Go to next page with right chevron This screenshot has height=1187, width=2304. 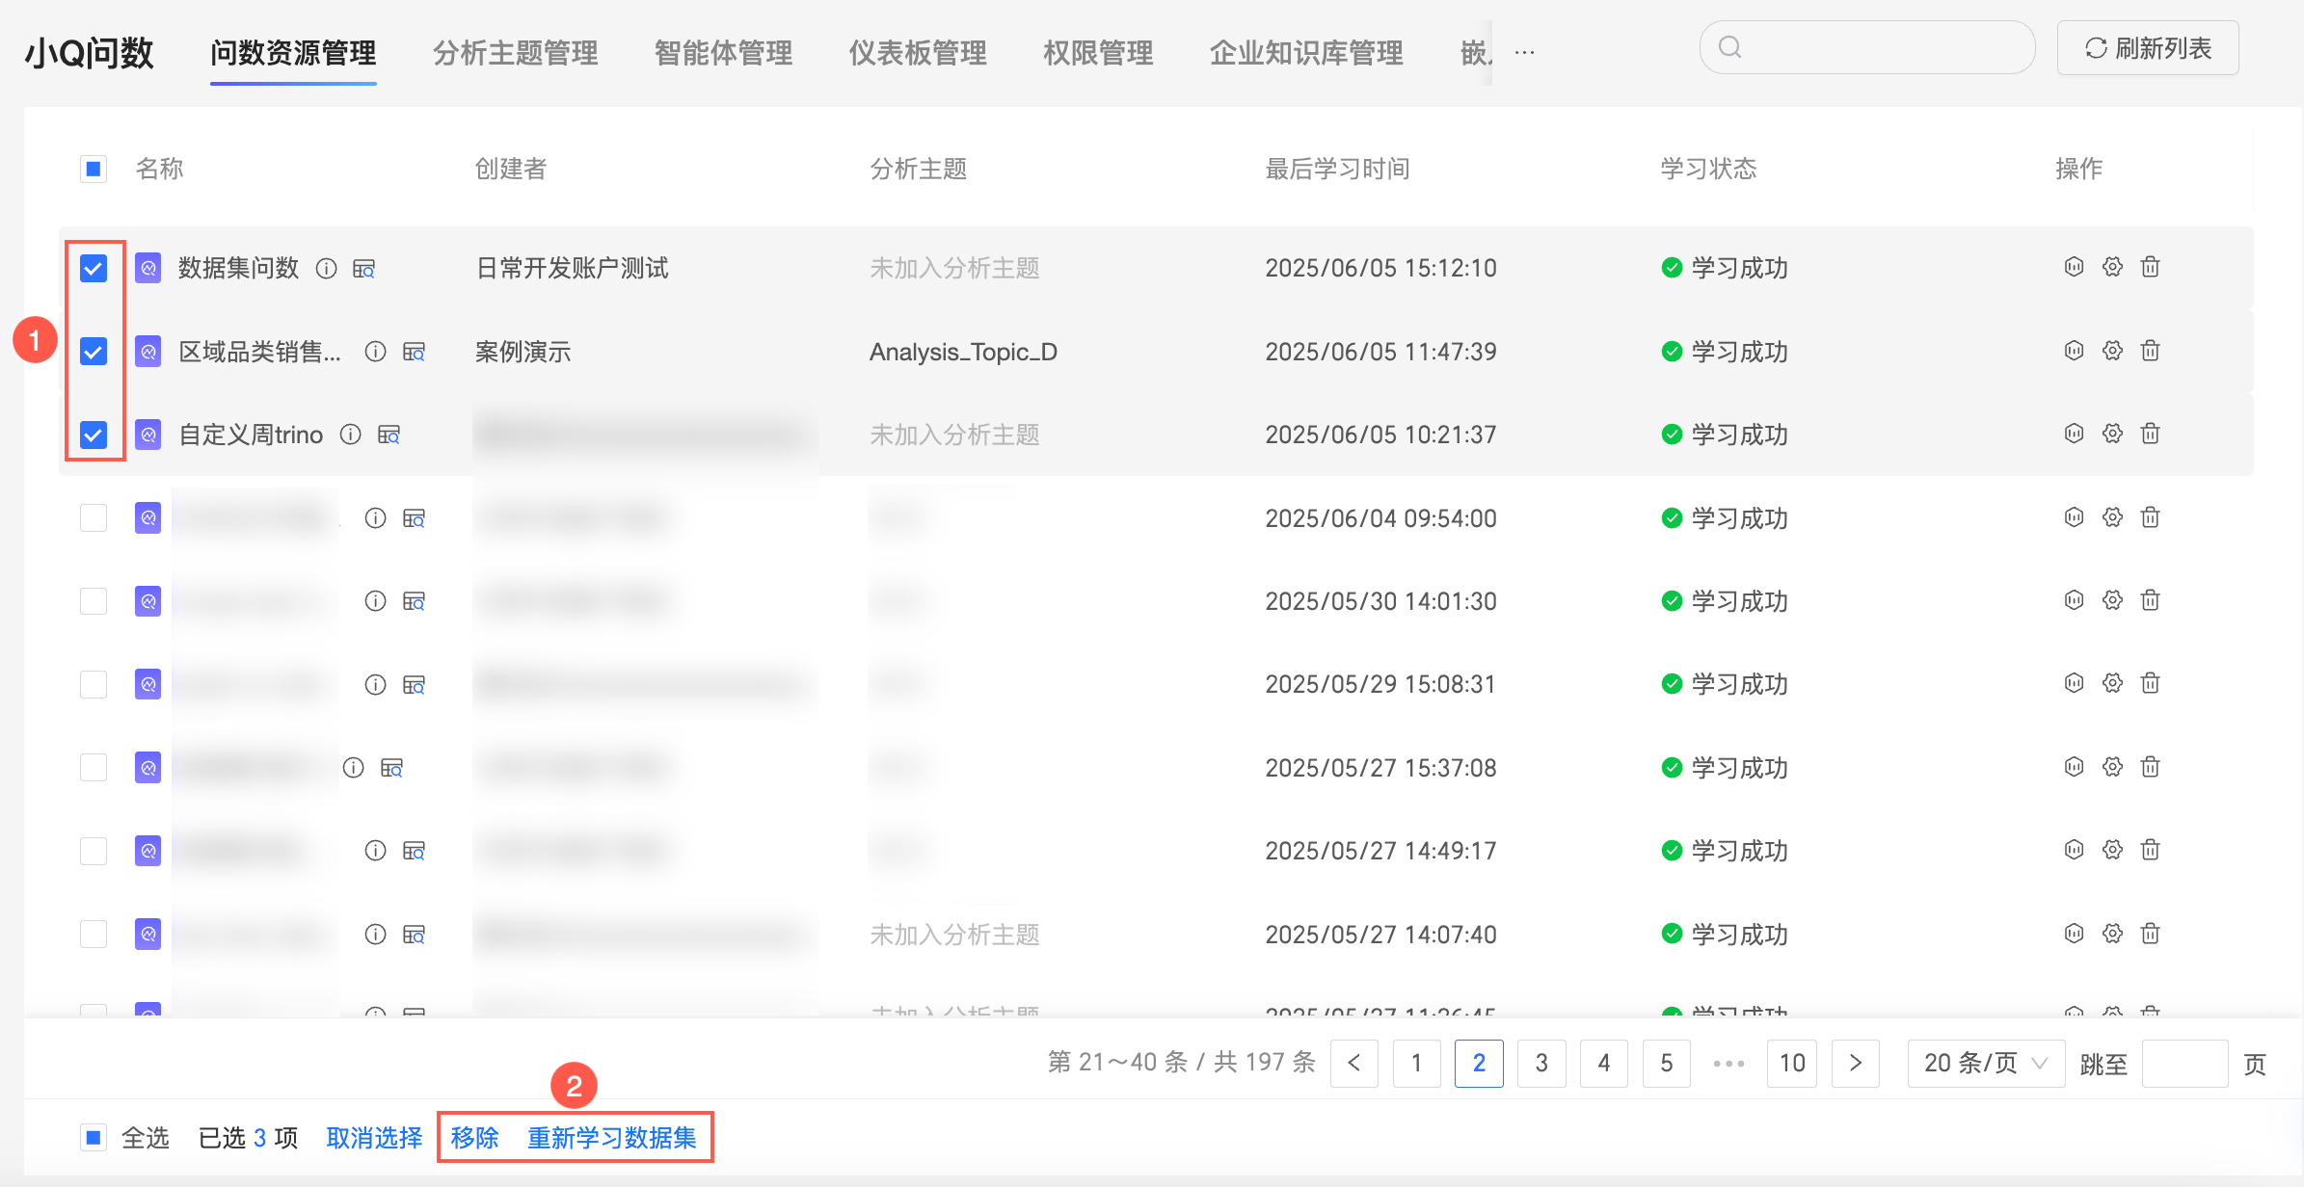tap(1855, 1063)
